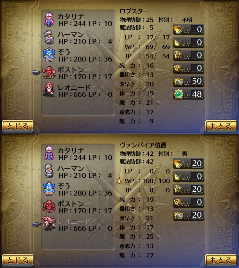
Task: Select ボストン in the lower party list
Action: pos(78,207)
